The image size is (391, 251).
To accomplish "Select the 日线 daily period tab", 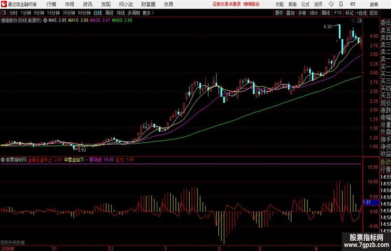I will point(98,13).
